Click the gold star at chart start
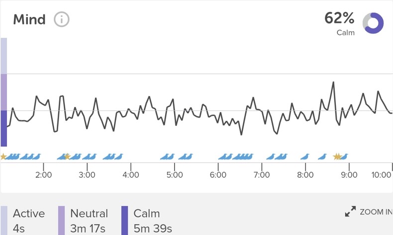 click(3, 157)
